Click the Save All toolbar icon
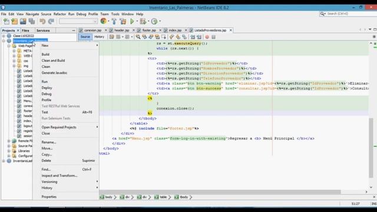 (32, 21)
